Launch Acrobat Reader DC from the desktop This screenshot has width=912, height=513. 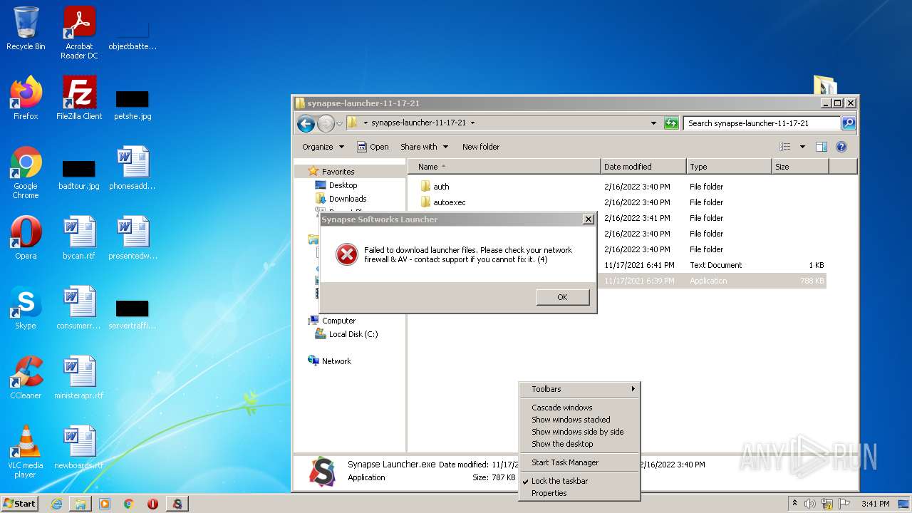[x=79, y=33]
